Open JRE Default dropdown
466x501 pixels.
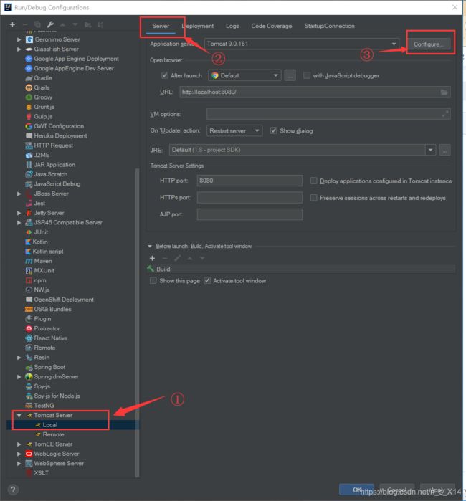pyautogui.click(x=303, y=150)
